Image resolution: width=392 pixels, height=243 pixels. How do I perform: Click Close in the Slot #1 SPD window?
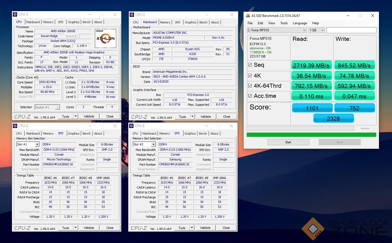pyautogui.click(x=110, y=228)
